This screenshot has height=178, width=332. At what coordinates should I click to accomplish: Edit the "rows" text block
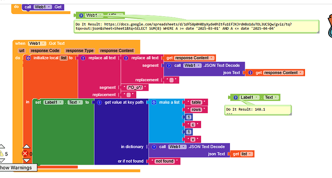[196, 110]
